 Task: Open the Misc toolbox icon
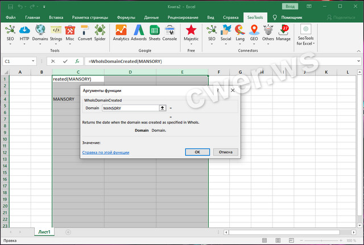(70, 34)
